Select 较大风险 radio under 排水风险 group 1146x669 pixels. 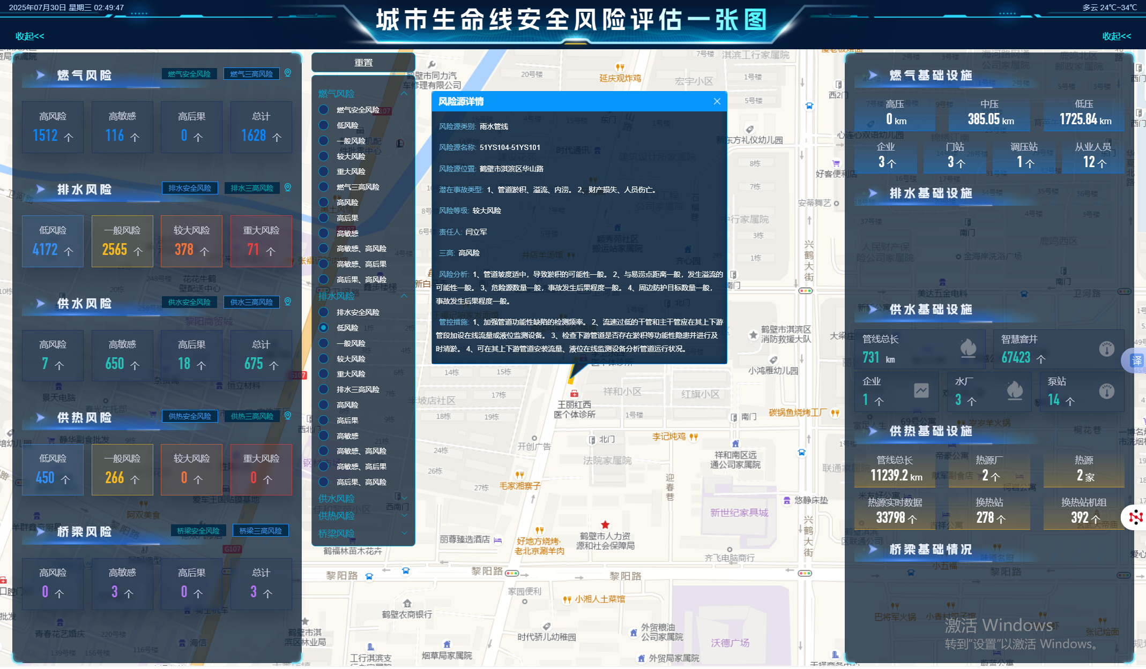coord(324,359)
